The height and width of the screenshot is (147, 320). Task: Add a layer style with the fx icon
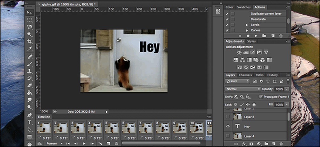point(244,144)
